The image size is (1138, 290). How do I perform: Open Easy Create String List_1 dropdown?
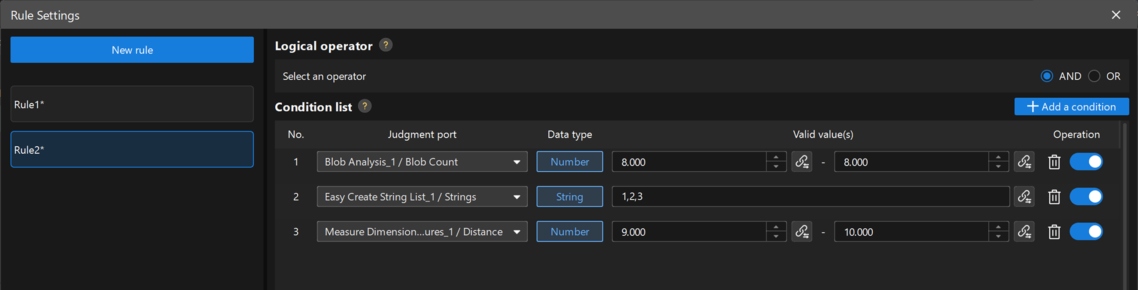422,197
